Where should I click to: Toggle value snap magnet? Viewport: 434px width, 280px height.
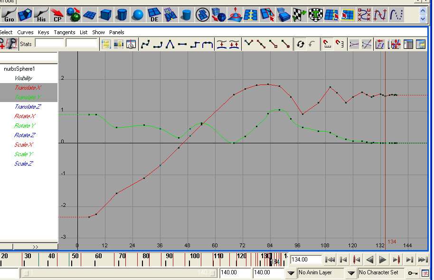pyautogui.click(x=340, y=44)
